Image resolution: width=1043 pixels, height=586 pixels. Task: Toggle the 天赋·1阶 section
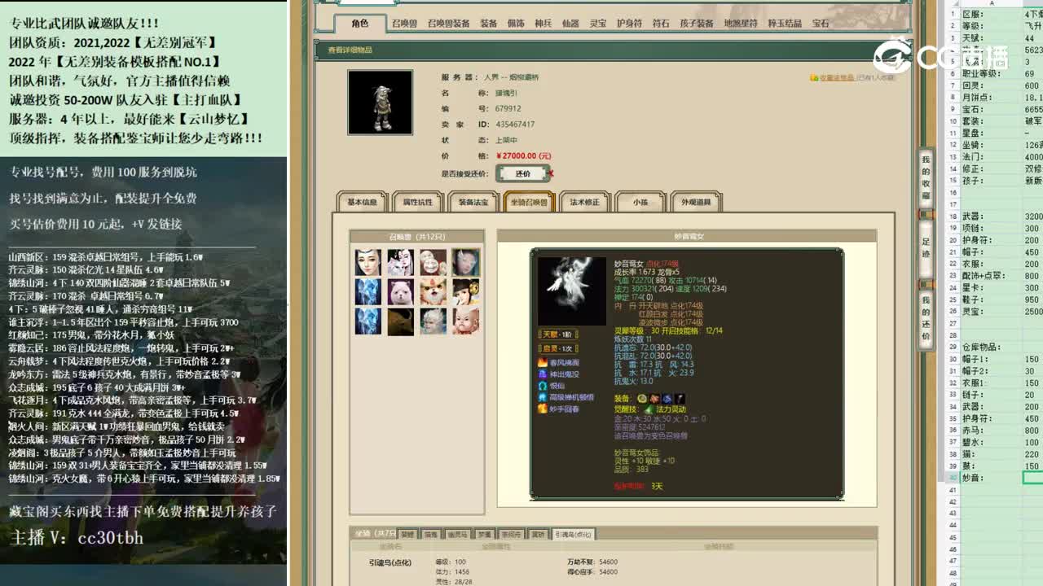pyautogui.click(x=558, y=335)
